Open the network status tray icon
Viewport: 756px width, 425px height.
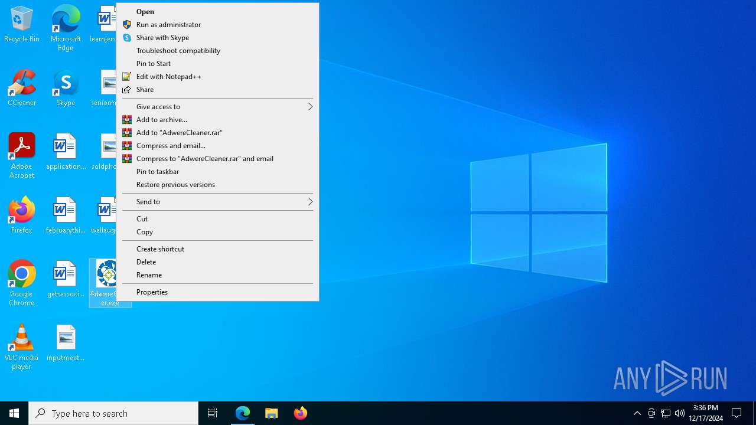pos(666,413)
